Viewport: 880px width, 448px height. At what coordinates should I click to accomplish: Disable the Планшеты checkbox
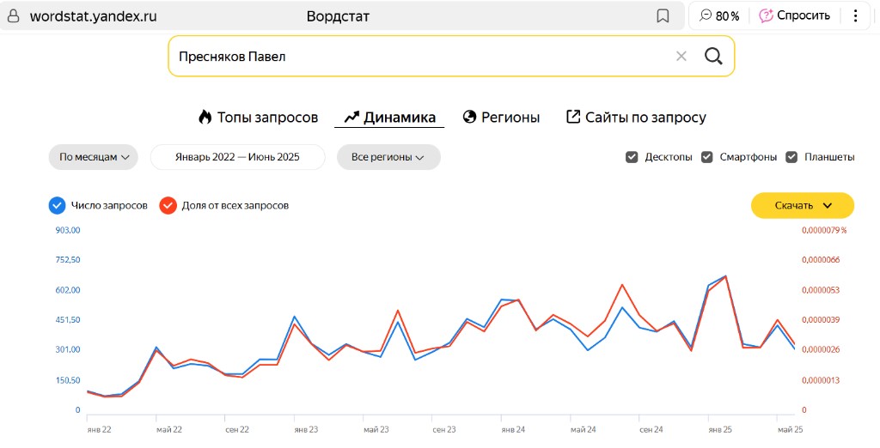791,157
